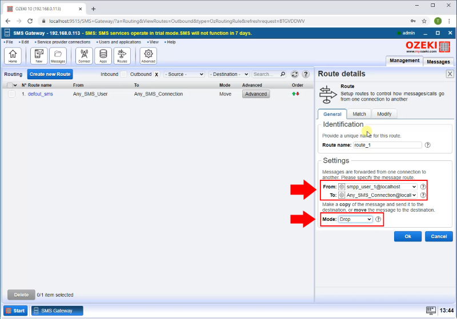Bookmark this page with star icon
Viewport: 457px width, 319px height.
click(424, 21)
